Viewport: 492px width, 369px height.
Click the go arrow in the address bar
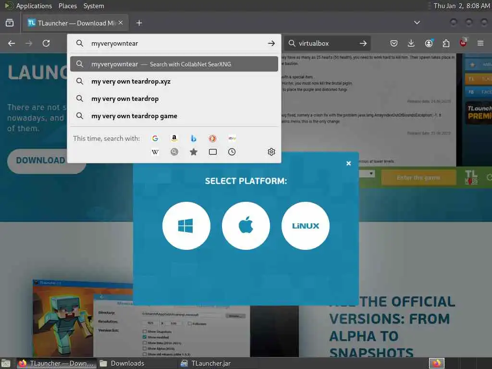point(271,43)
